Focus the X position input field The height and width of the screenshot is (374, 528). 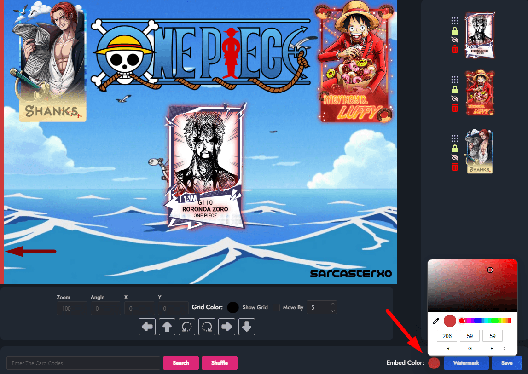click(x=139, y=308)
